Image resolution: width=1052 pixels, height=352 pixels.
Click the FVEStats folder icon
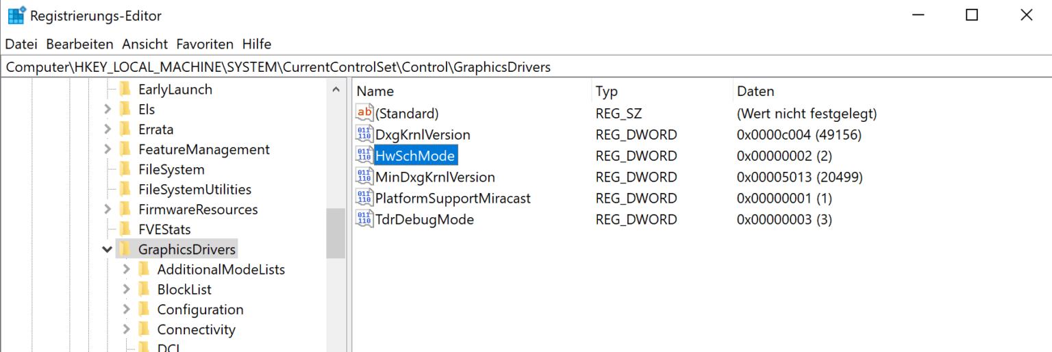coord(125,229)
